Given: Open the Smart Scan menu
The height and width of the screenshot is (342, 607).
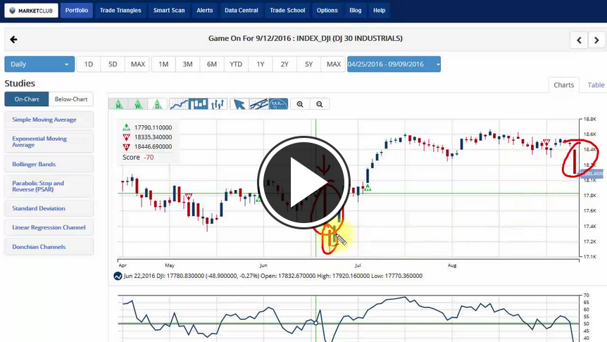Looking at the screenshot, I should point(168,11).
